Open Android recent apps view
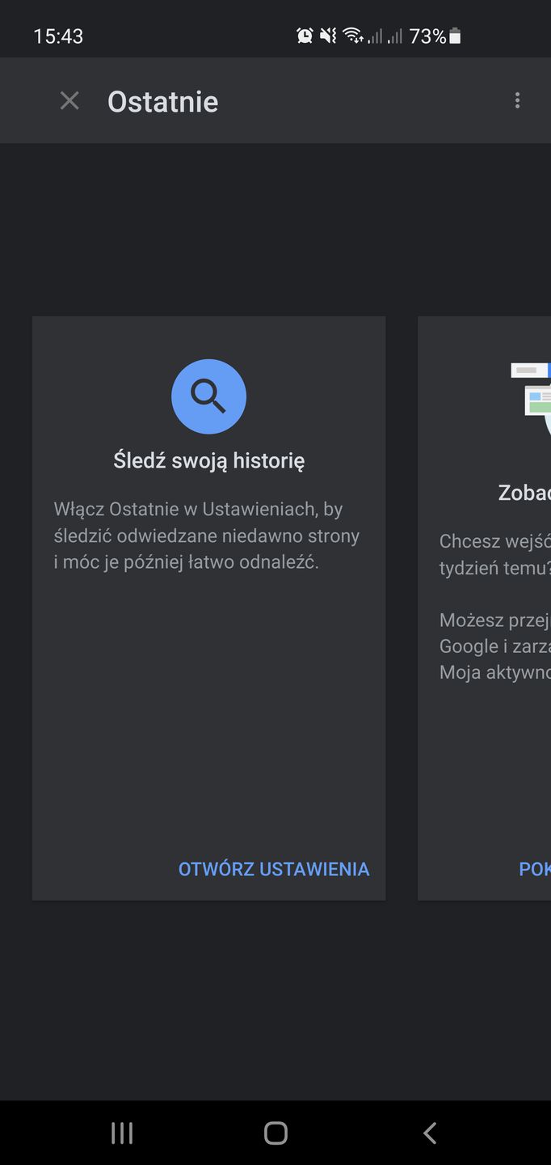Viewport: 551px width, 1165px height. click(x=122, y=1133)
